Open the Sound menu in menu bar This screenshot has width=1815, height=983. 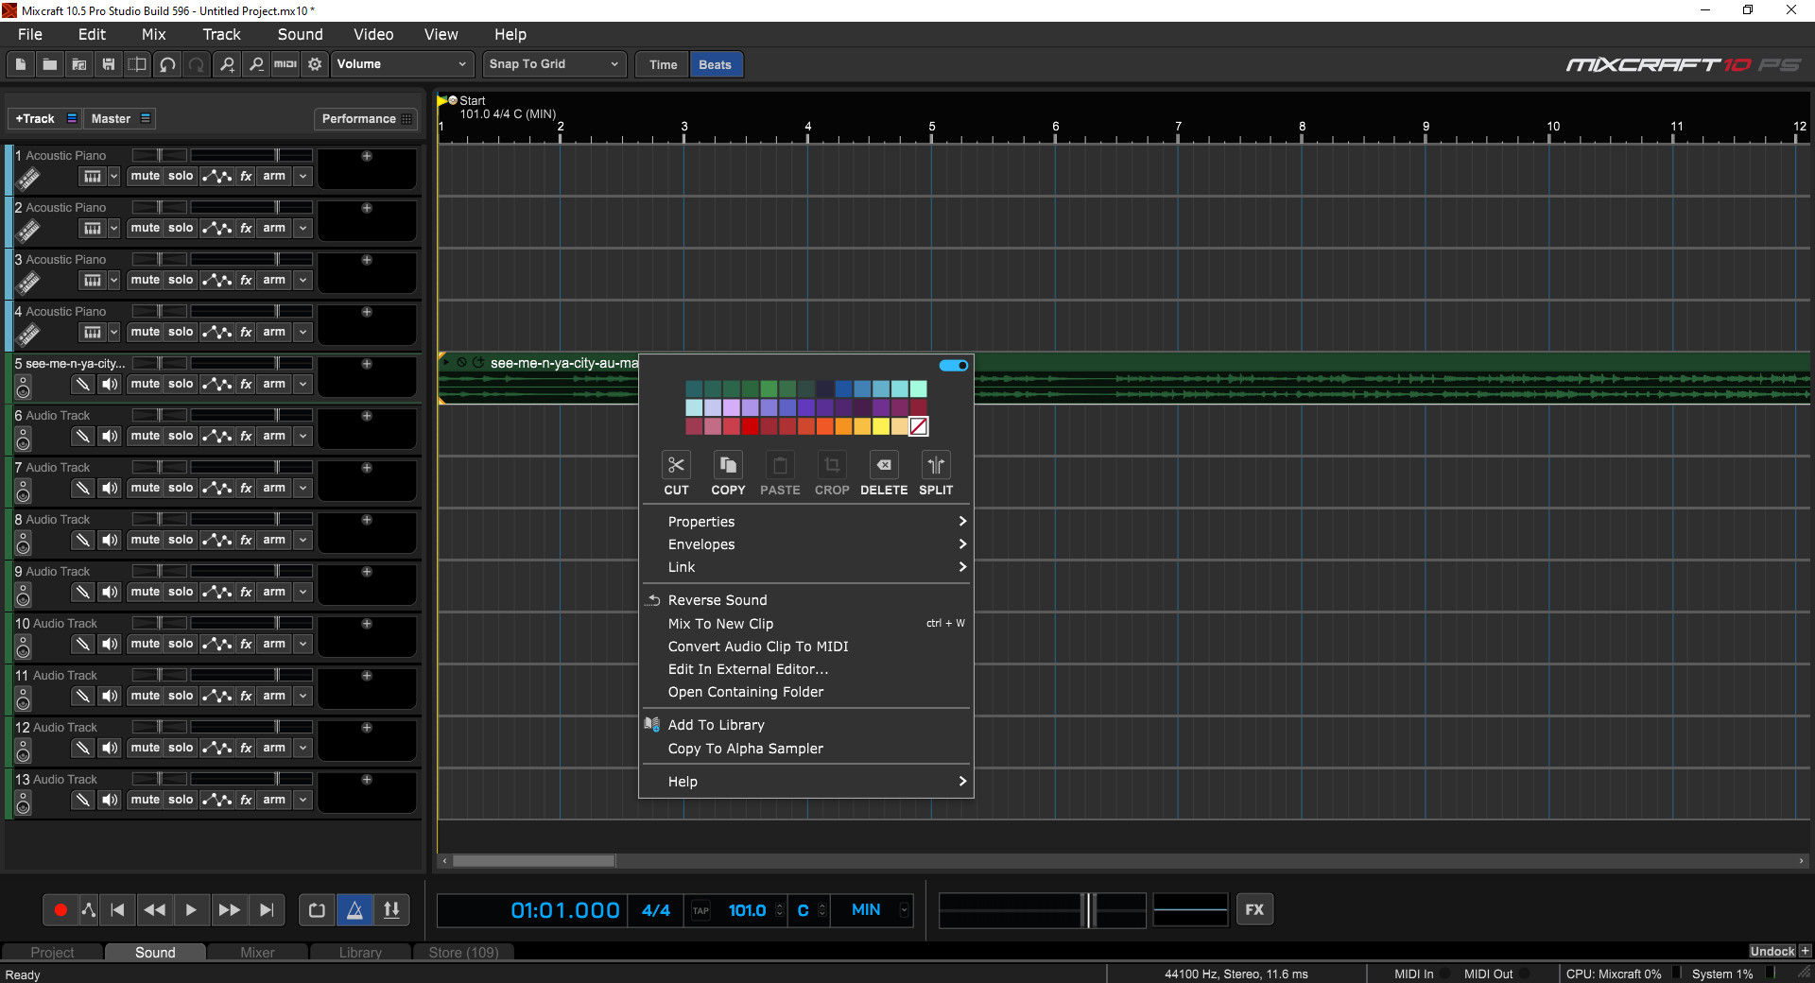tap(300, 34)
